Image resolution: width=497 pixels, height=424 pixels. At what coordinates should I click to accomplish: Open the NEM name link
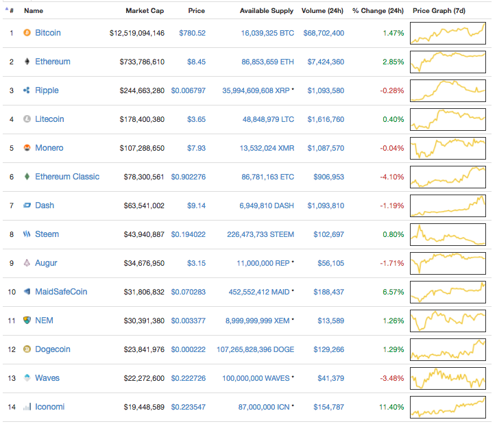pyautogui.click(x=44, y=321)
